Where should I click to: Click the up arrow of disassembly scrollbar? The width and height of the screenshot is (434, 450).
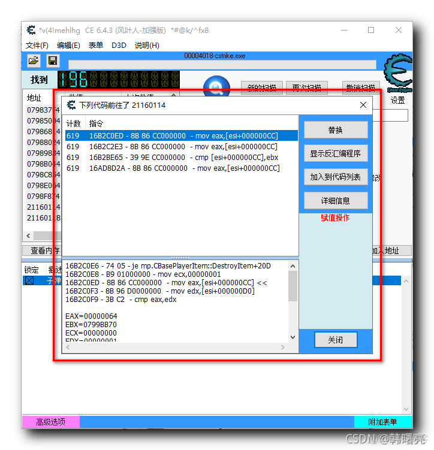(x=293, y=266)
